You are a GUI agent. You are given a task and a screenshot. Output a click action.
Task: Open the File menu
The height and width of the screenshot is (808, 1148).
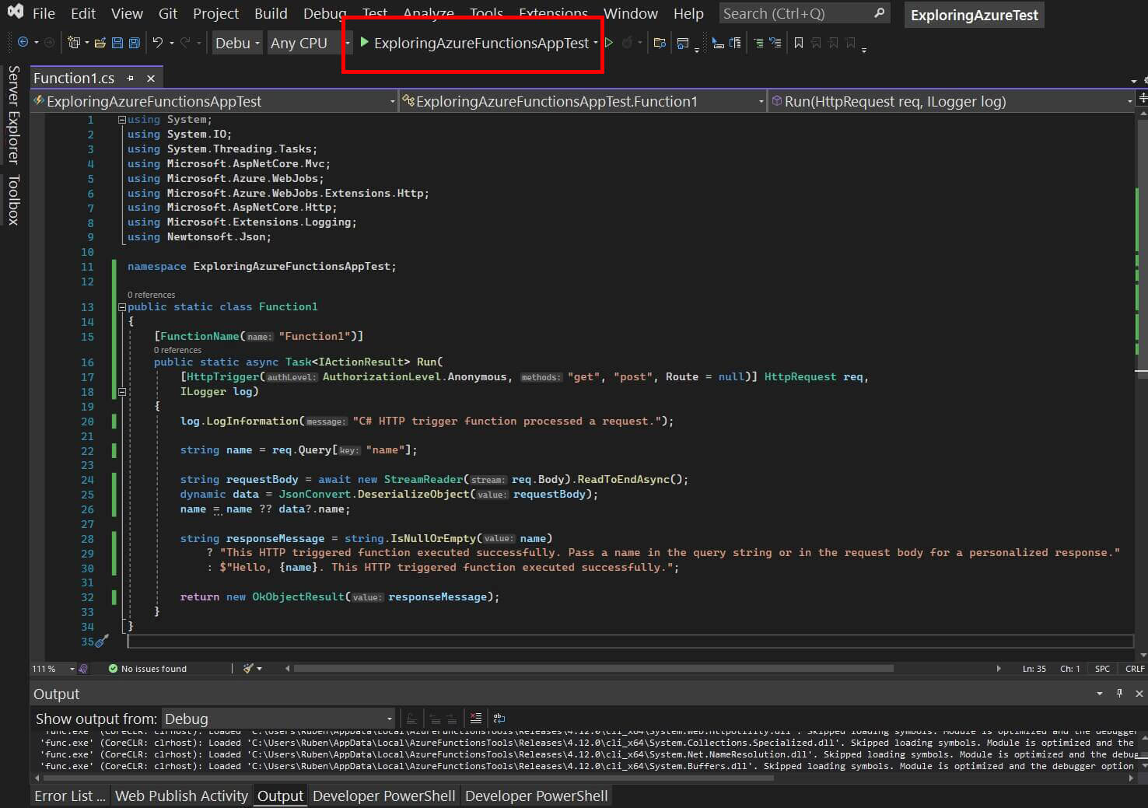pos(44,13)
